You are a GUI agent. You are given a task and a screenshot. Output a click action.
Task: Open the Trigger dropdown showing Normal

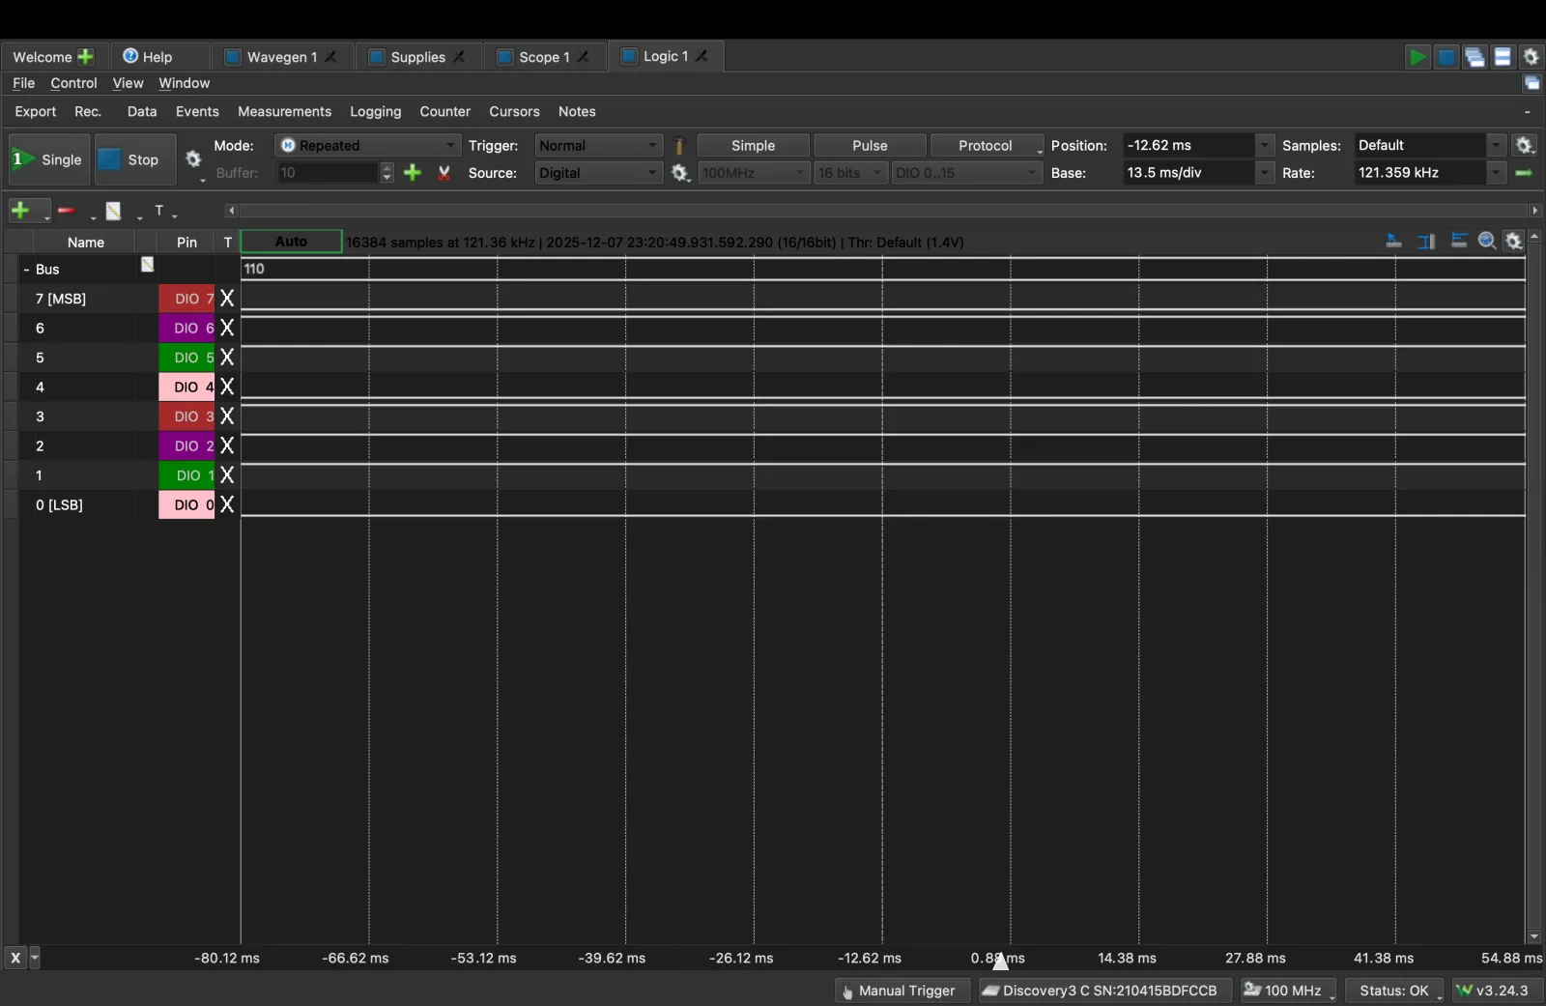coord(598,146)
